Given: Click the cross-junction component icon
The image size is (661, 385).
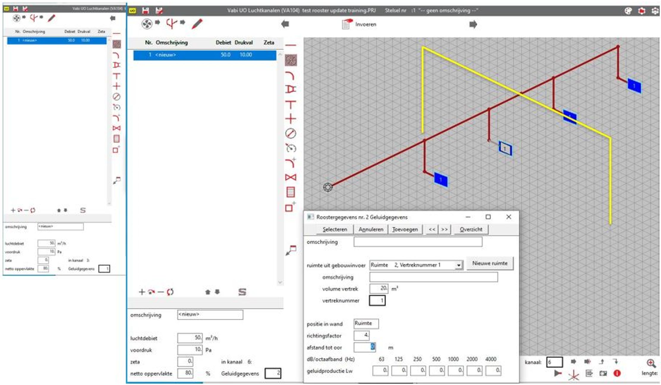Looking at the screenshot, I should point(291,119).
